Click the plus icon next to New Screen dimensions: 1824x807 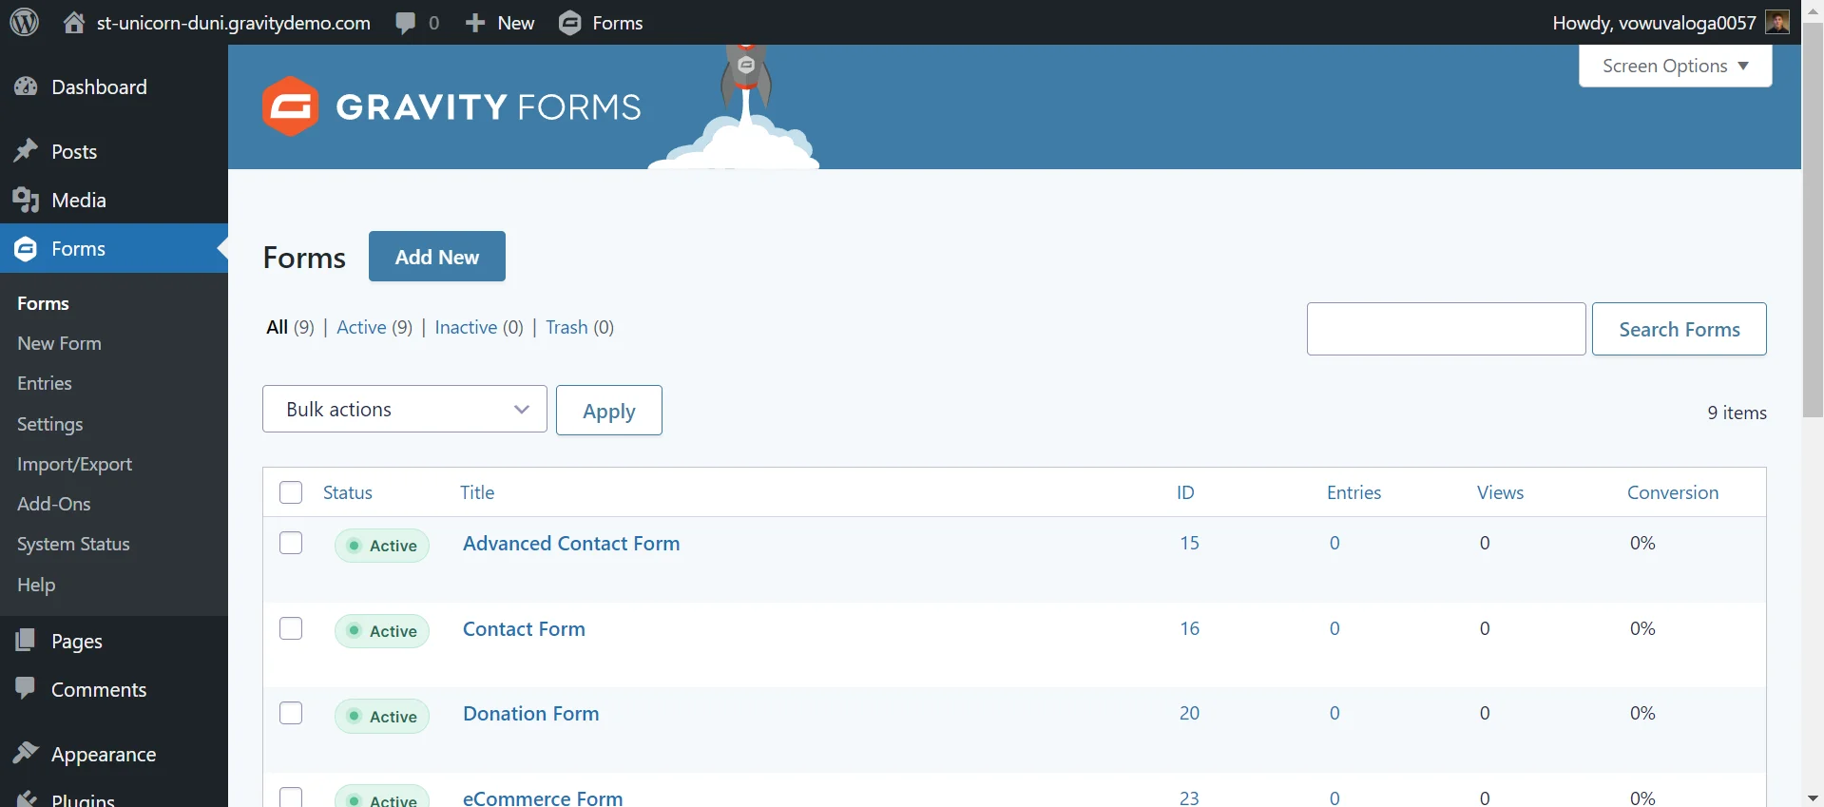tap(475, 23)
